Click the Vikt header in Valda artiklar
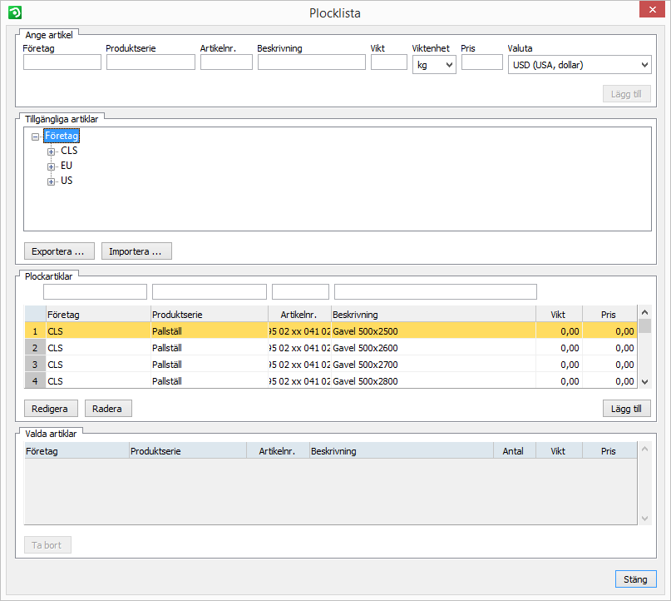 point(559,451)
